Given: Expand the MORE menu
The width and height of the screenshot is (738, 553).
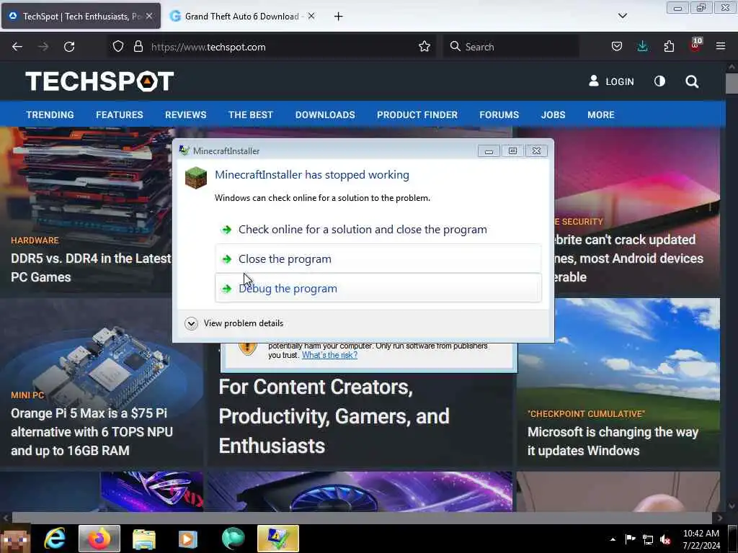Looking at the screenshot, I should [x=600, y=114].
